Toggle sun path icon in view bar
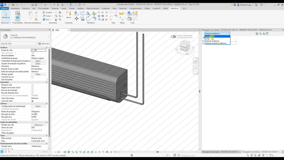Screen dimensions: 284x160 pyautogui.click(x=73, y=152)
